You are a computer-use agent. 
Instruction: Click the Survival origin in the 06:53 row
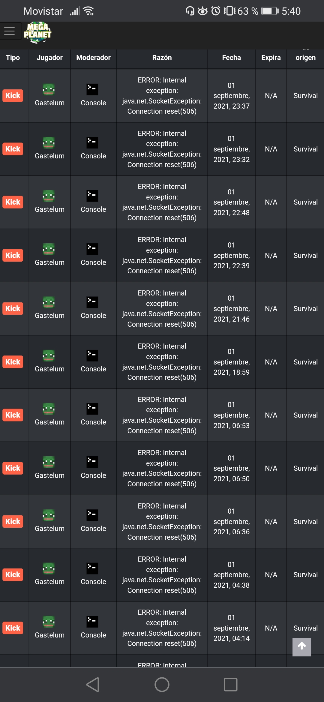coord(305,415)
